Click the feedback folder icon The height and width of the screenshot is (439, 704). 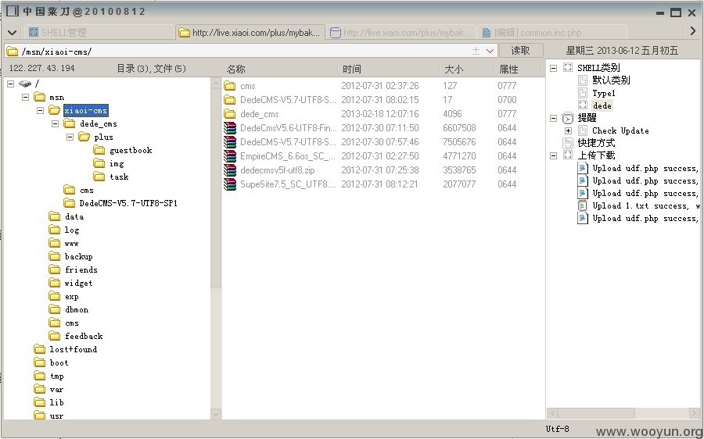[x=54, y=336]
